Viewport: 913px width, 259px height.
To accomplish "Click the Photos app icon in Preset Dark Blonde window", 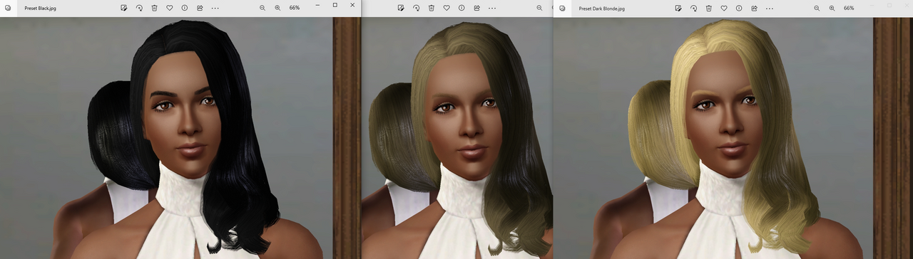I will pos(563,8).
